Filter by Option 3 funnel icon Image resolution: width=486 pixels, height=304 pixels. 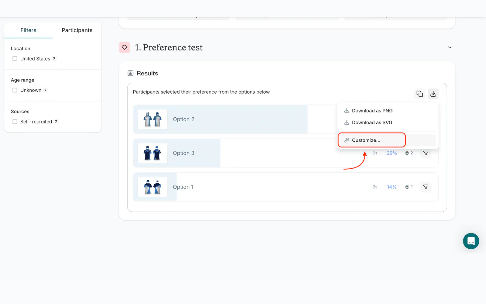[x=426, y=153]
